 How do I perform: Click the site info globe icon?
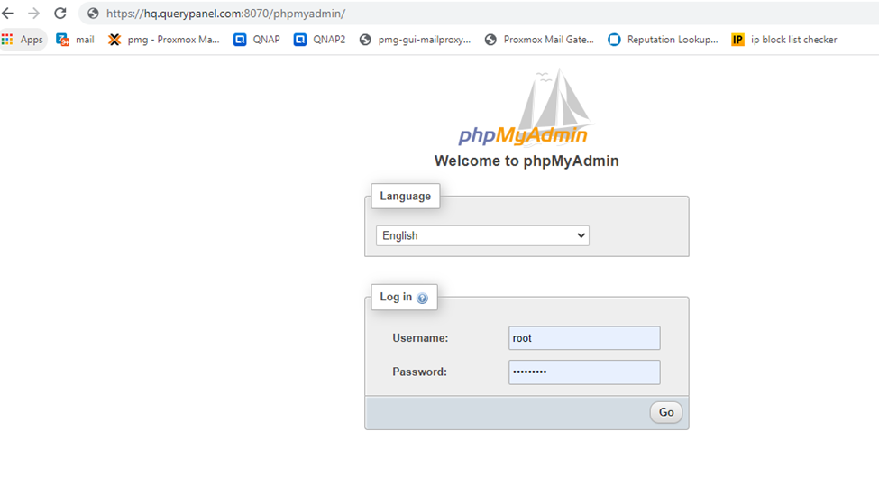point(93,14)
